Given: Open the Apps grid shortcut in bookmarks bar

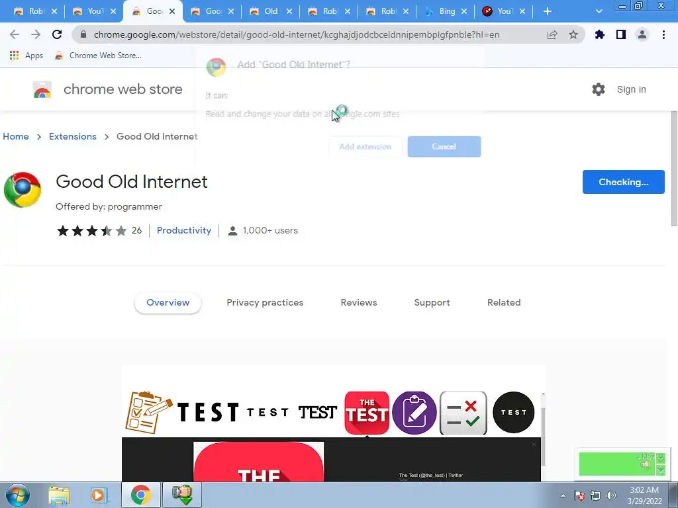Looking at the screenshot, I should (26, 56).
